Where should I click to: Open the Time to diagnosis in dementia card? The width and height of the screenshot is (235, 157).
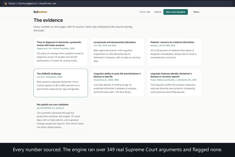[61, 52]
